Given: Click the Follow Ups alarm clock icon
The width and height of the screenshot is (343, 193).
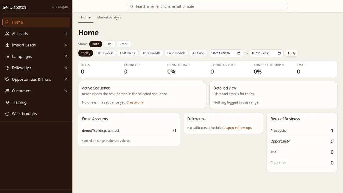Looking at the screenshot, I should coord(7,68).
